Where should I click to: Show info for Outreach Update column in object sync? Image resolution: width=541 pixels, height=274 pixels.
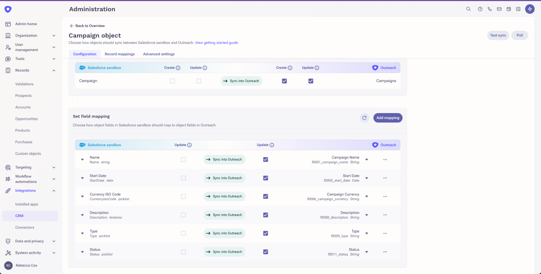(317, 68)
